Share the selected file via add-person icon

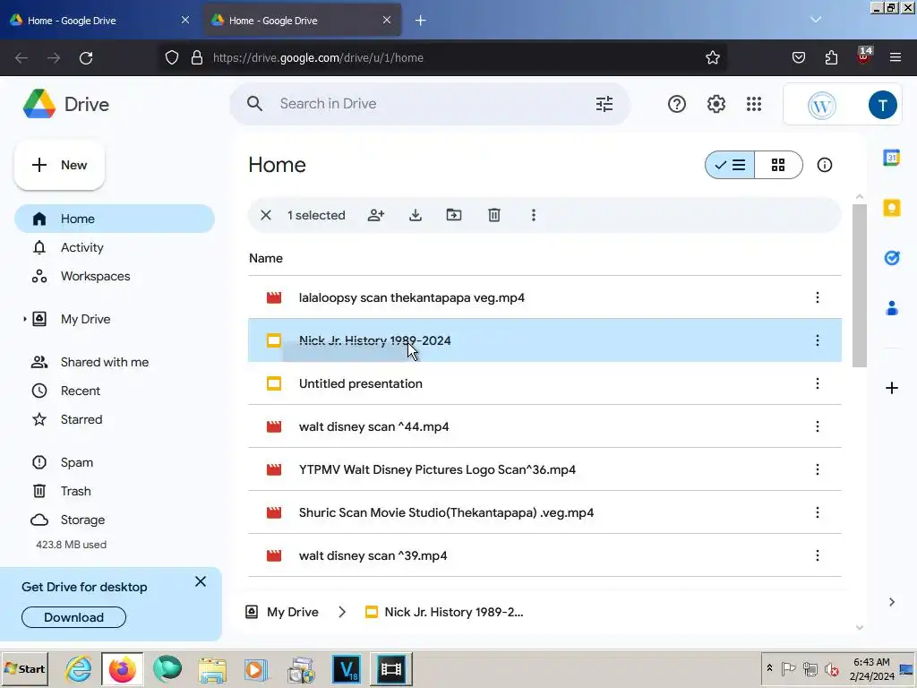(376, 215)
